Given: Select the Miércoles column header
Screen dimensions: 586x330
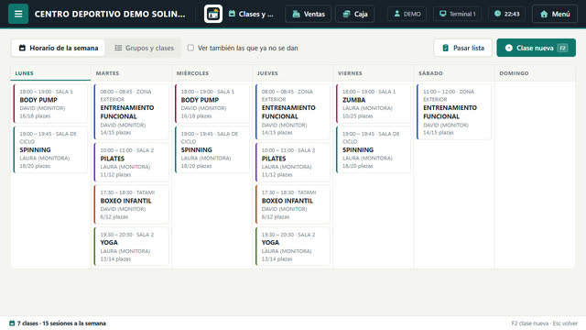Looking at the screenshot, I should [x=212, y=73].
